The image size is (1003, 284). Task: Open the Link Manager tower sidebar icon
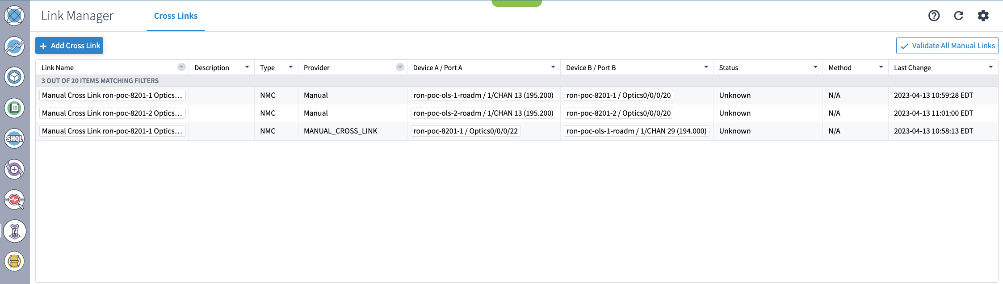(x=14, y=231)
